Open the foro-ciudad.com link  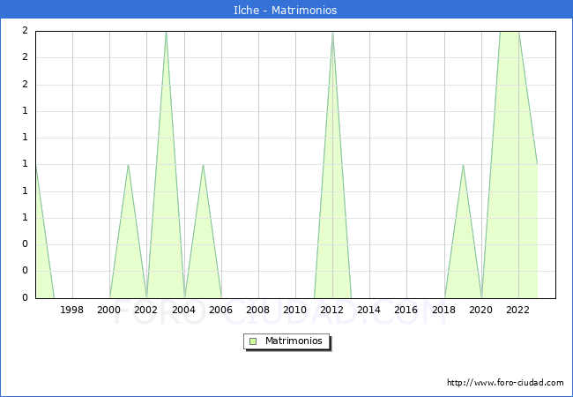click(505, 383)
